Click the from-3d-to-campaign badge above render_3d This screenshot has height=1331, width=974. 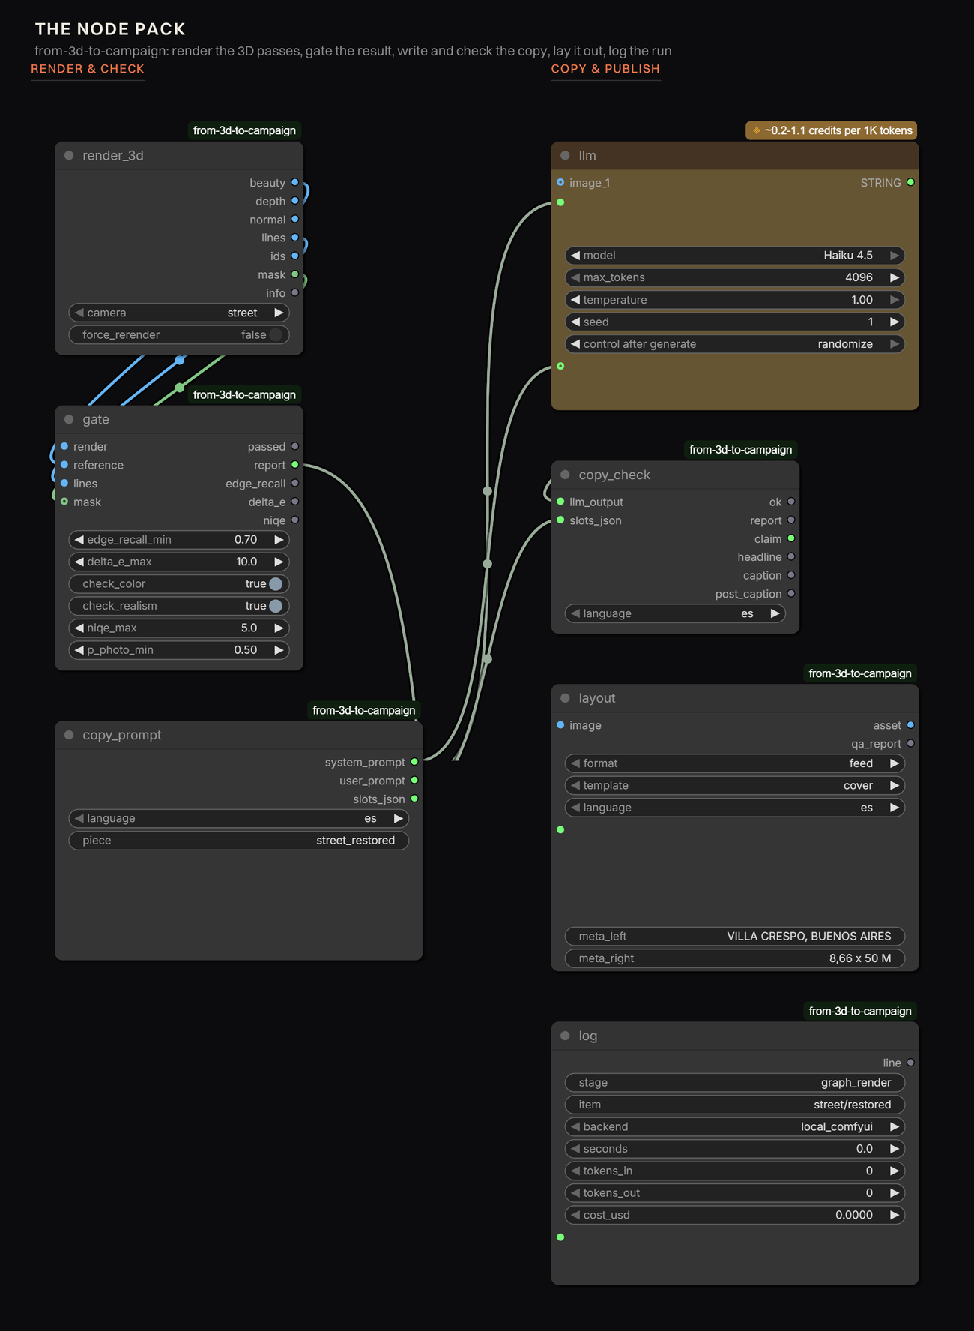coord(244,130)
